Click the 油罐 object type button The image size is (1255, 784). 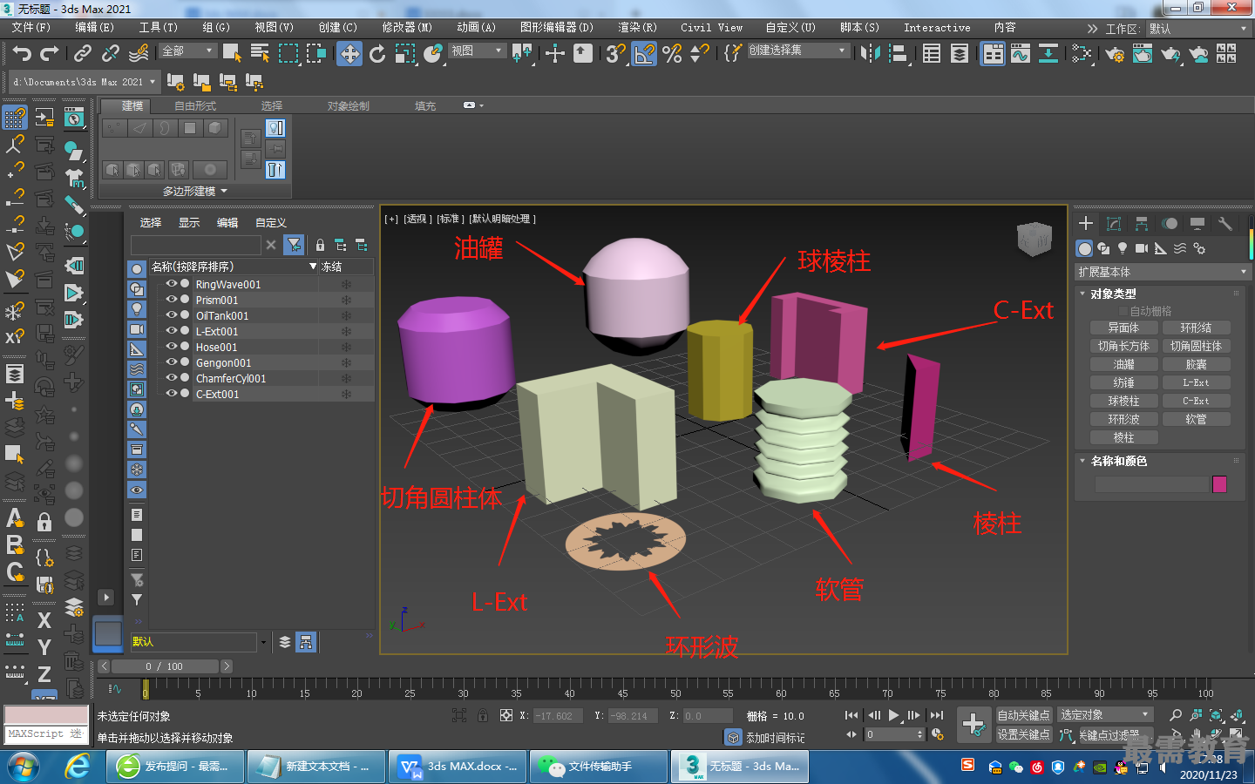point(1123,364)
